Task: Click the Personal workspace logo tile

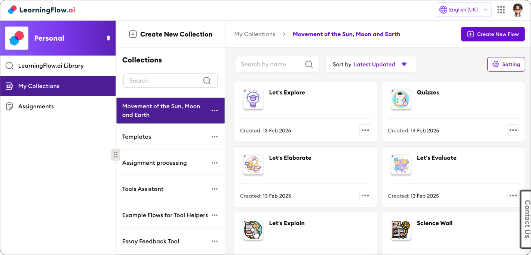Action: tap(17, 38)
